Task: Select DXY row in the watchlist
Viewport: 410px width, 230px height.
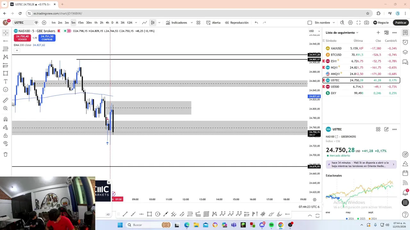Action: point(361,93)
